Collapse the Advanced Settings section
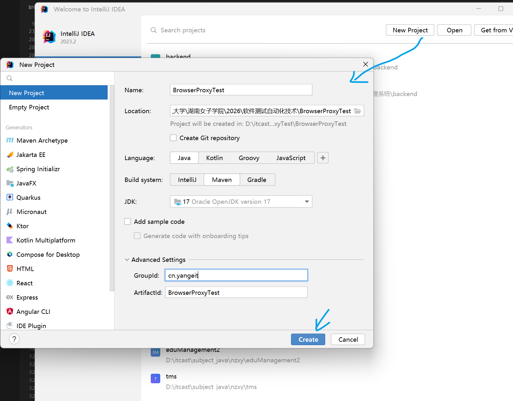513x401 pixels. (127, 260)
